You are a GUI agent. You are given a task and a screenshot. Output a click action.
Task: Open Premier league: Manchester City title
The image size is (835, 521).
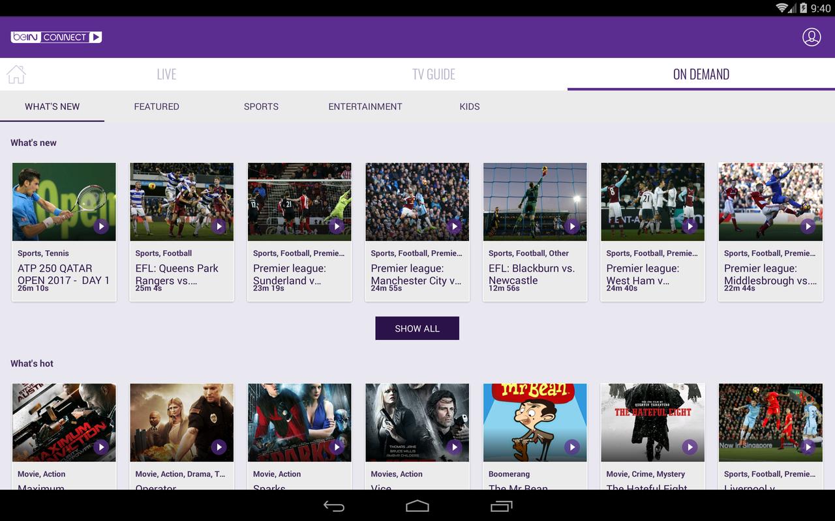pos(416,274)
